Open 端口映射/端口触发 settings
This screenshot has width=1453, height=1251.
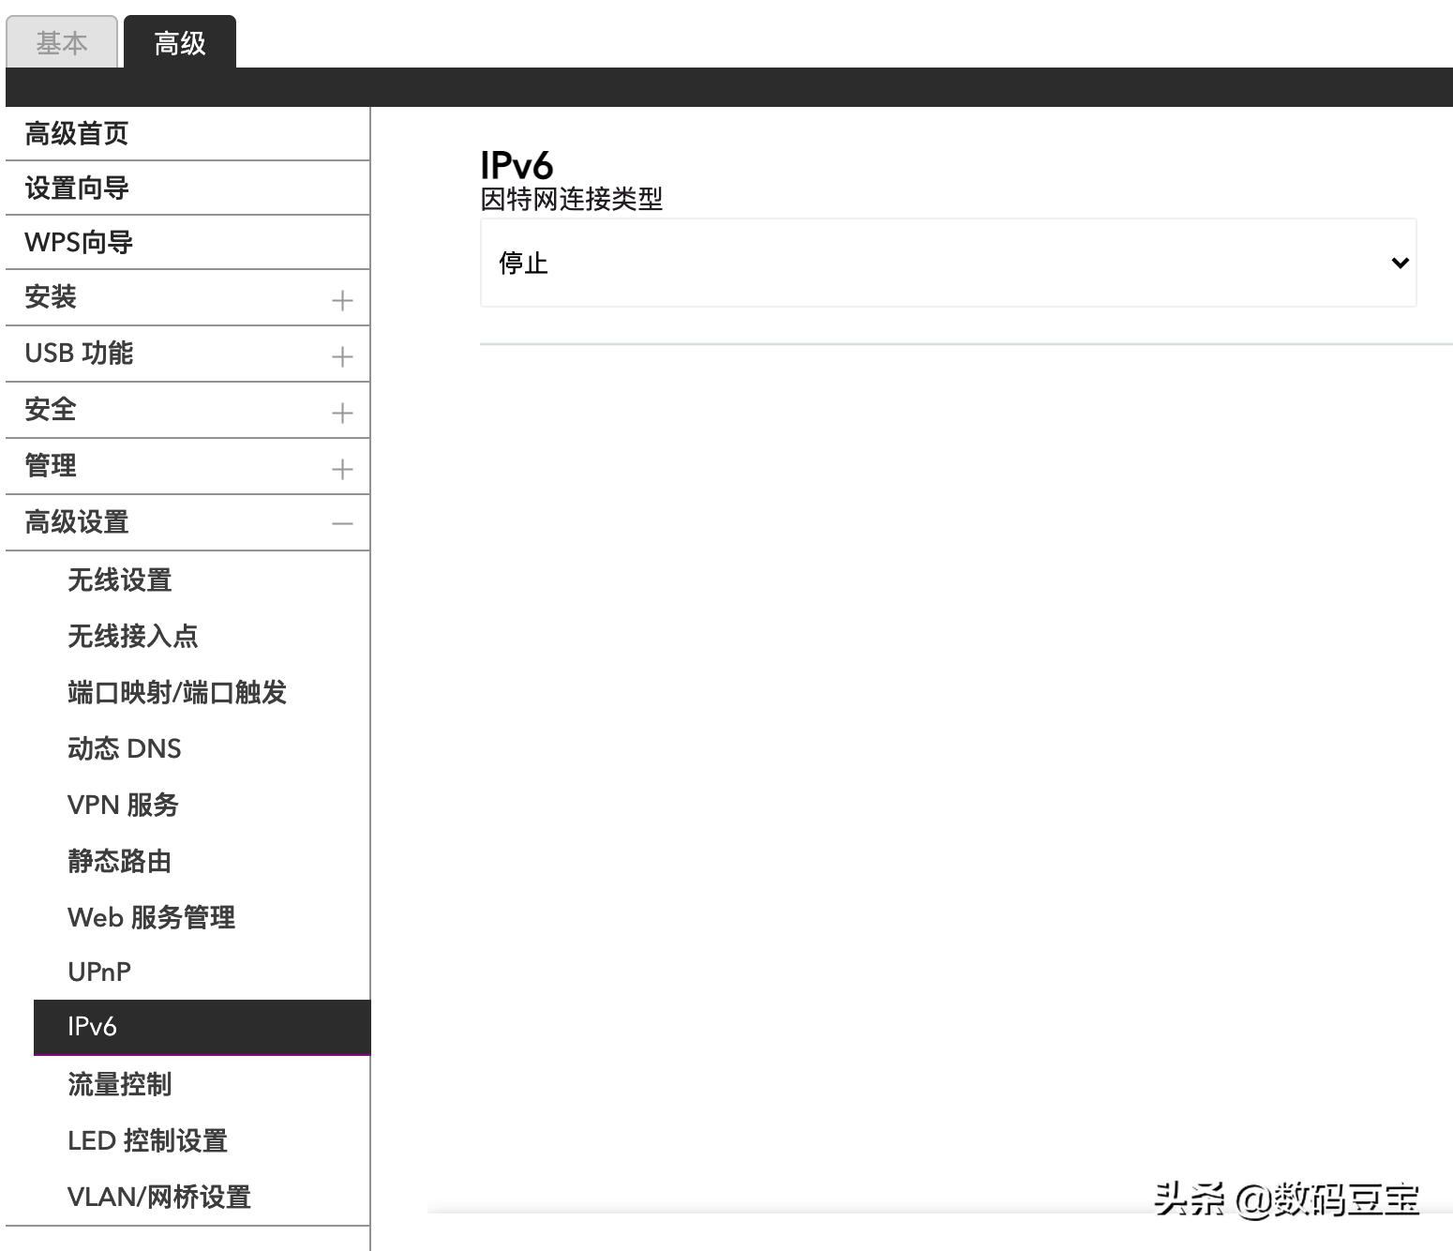(177, 692)
